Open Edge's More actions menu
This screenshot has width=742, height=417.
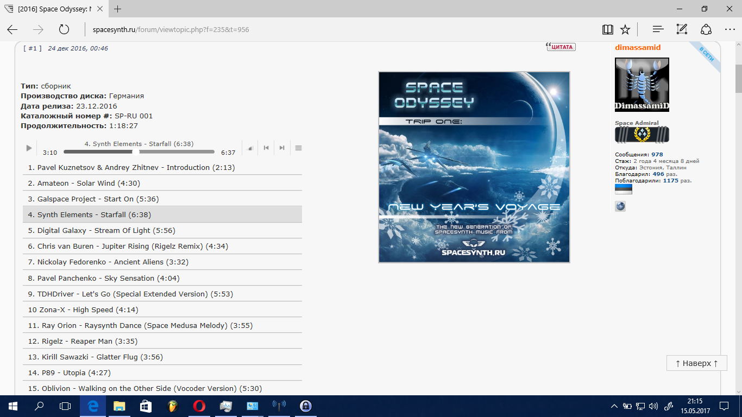coord(730,29)
